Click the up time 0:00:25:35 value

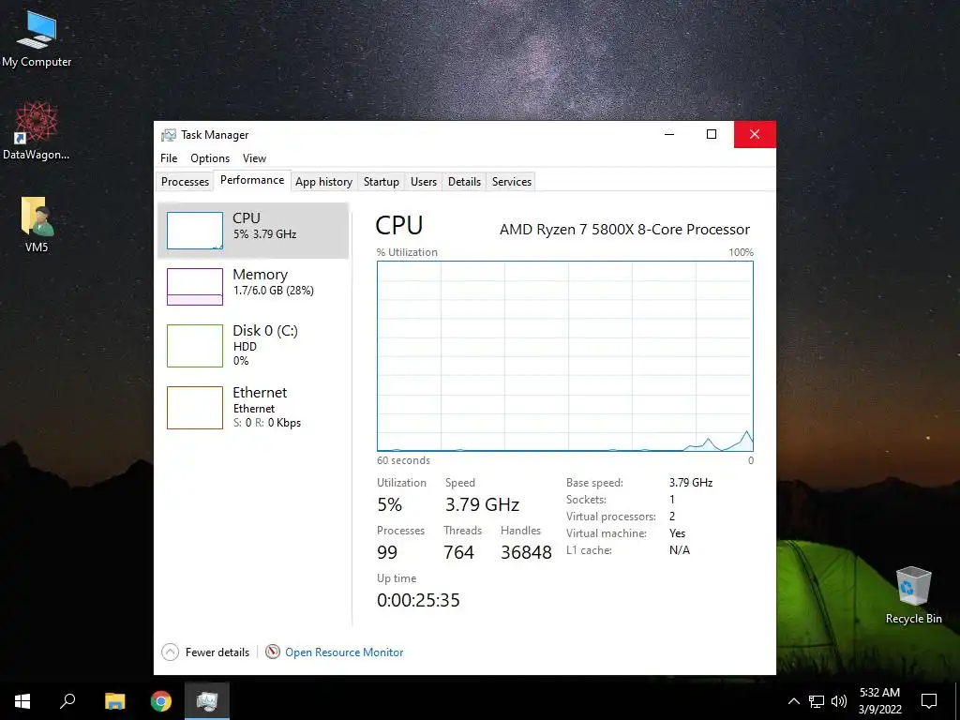pyautogui.click(x=418, y=600)
